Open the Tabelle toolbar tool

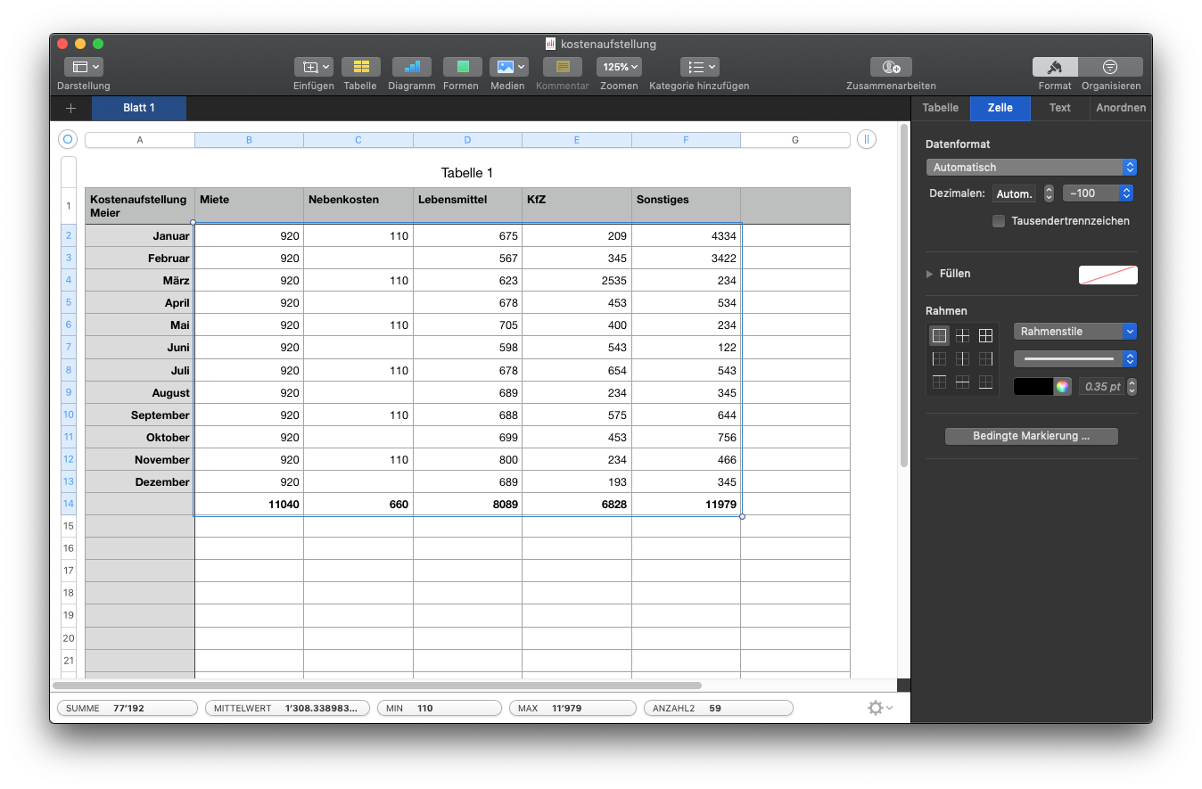[x=360, y=67]
